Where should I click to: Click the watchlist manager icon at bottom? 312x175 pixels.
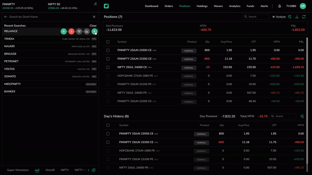coord(94,170)
